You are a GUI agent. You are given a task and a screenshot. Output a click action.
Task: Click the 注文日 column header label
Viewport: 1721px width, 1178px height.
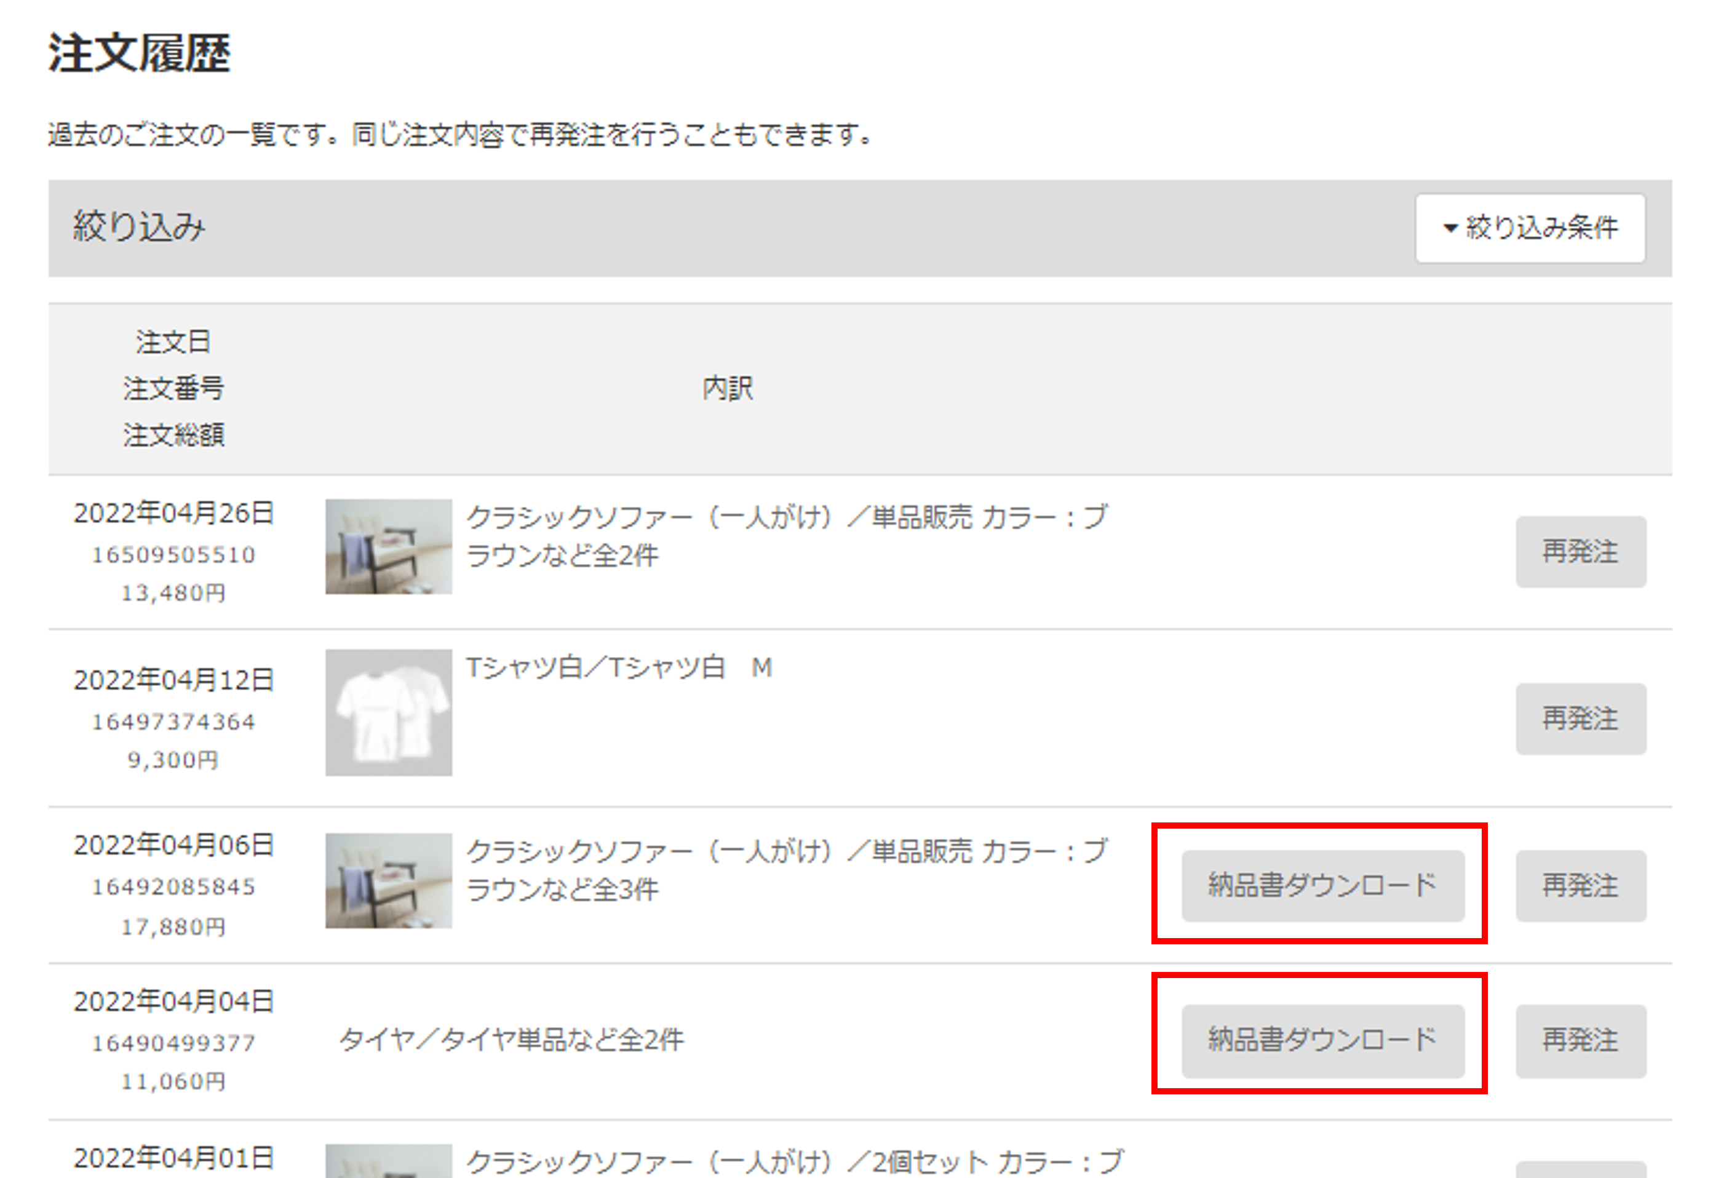click(173, 342)
